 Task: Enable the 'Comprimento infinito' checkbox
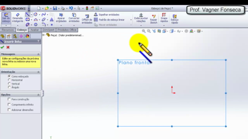click(9, 105)
